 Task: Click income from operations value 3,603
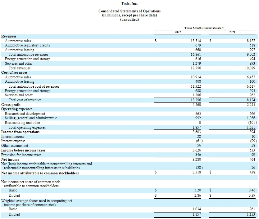click(197, 132)
